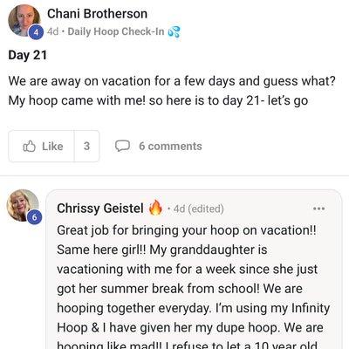349x349 pixels.
Task: Click the fire emoji next to Chrissy Geistel
Action: coord(155,208)
